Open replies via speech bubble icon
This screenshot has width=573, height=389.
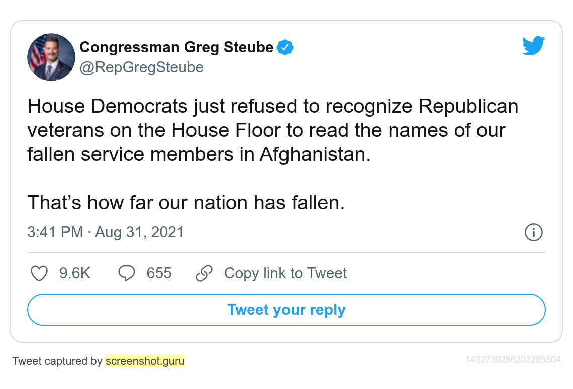pyautogui.click(x=127, y=273)
